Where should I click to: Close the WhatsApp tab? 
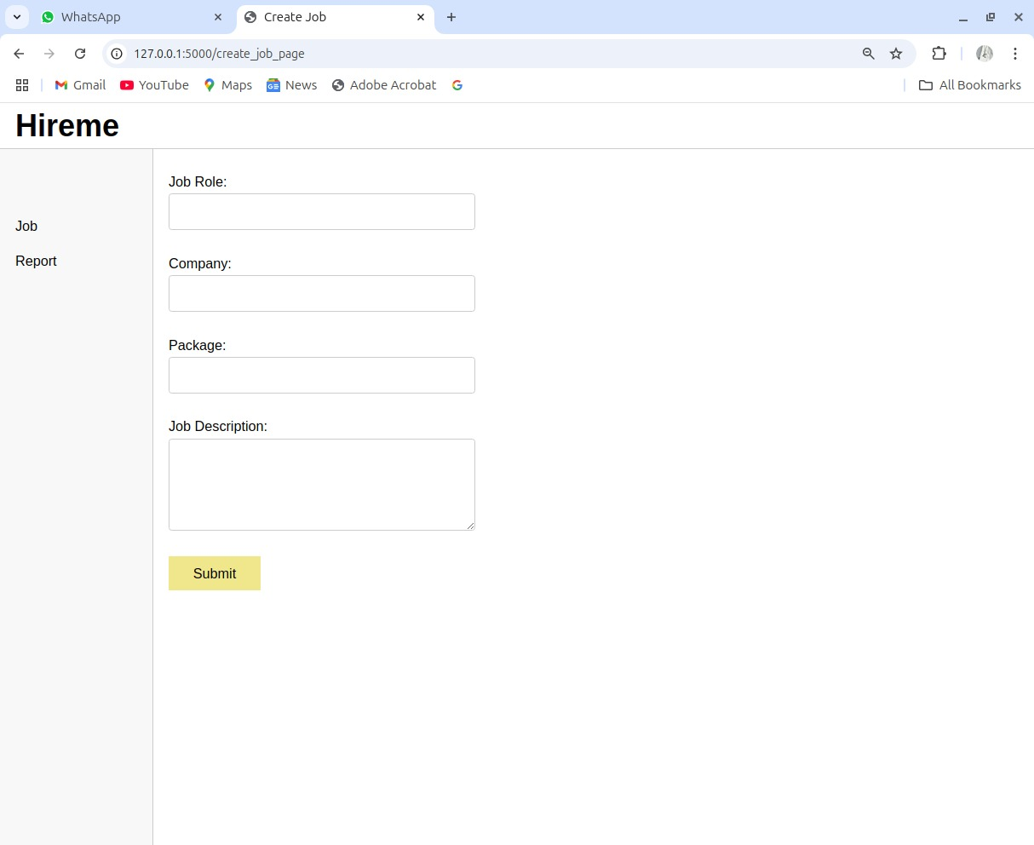pyautogui.click(x=218, y=17)
